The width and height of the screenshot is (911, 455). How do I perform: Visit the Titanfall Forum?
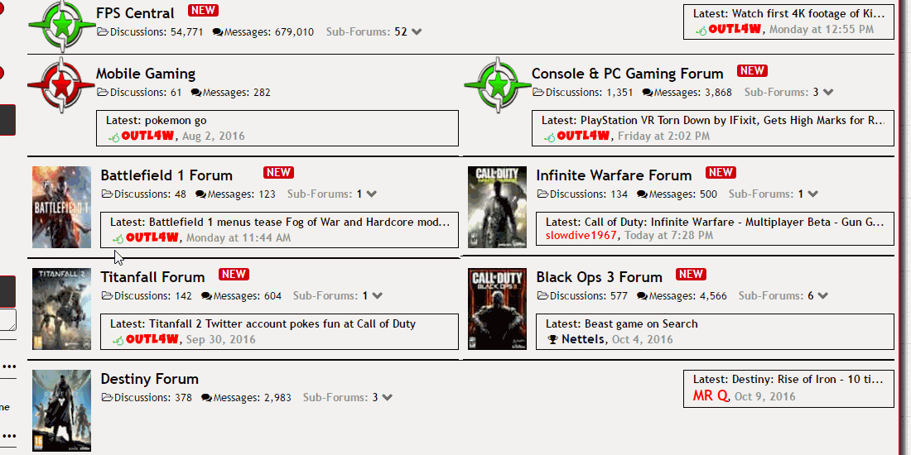(153, 277)
